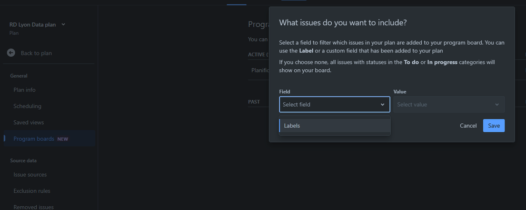Open the Plan info settings page

point(24,90)
